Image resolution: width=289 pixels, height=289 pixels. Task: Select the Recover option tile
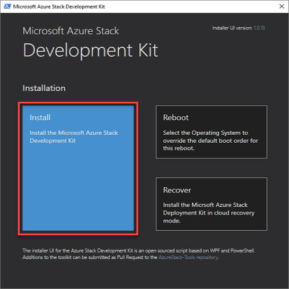[x=212, y=204]
